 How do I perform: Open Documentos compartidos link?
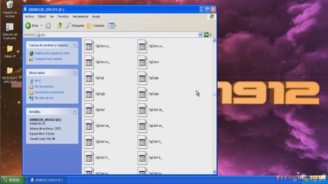tap(49, 92)
